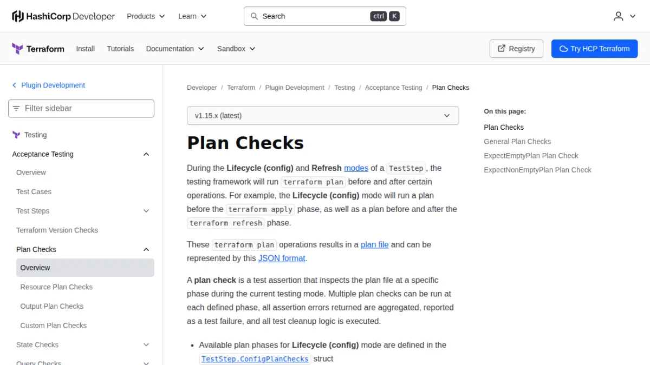Click the cloud icon on Try HCP Terraform
Viewport: 650px width, 365px height.
tap(563, 49)
